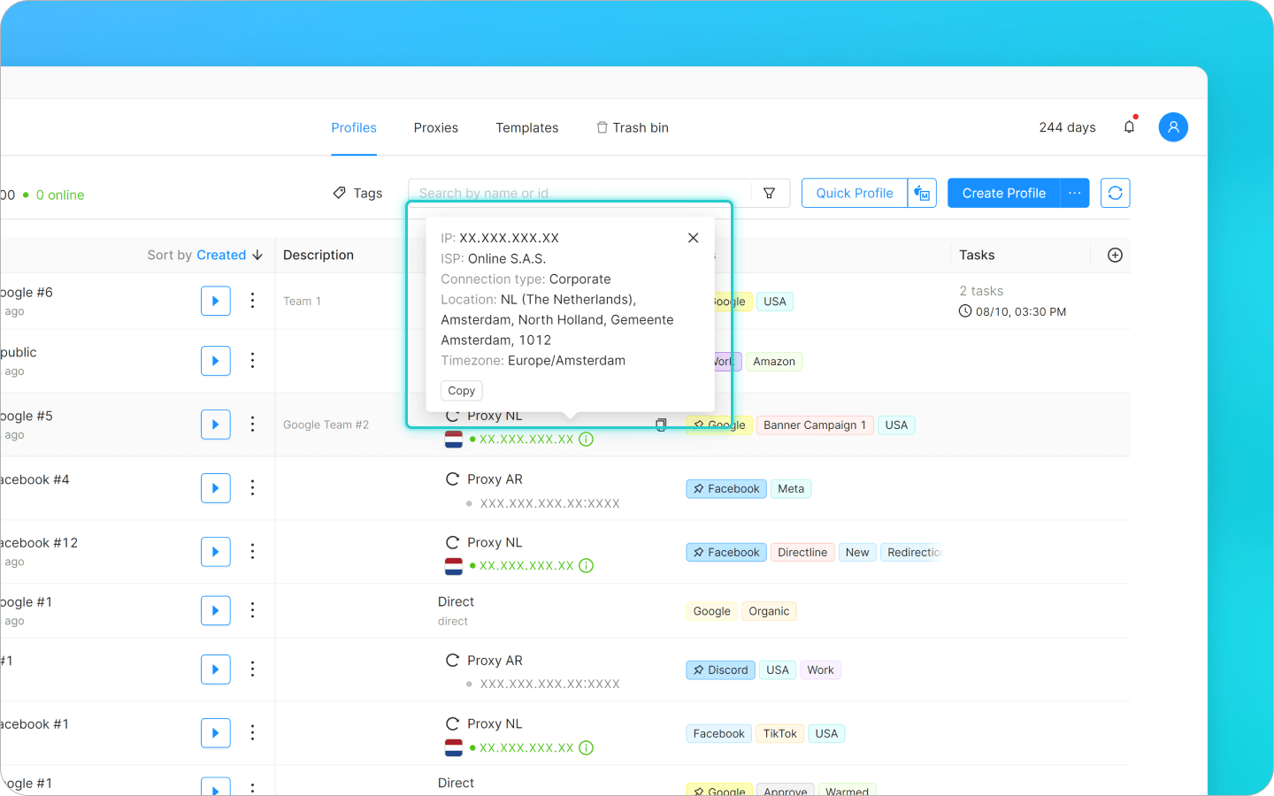Click the clock icon beside the 08/10 task date

[x=963, y=311]
